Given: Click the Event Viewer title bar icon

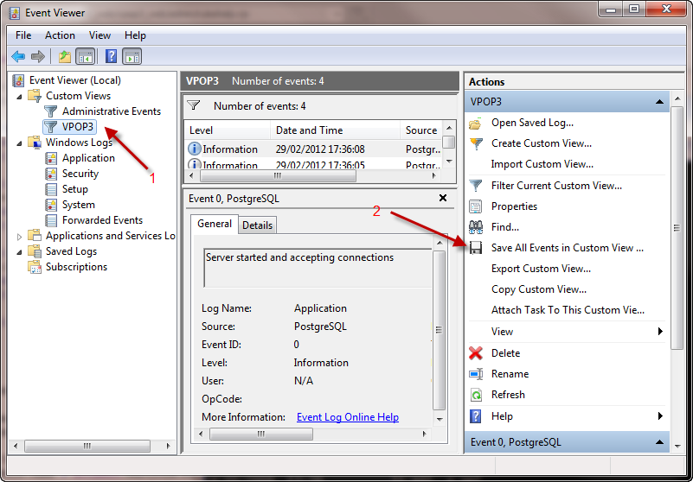Looking at the screenshot, I should click(14, 13).
